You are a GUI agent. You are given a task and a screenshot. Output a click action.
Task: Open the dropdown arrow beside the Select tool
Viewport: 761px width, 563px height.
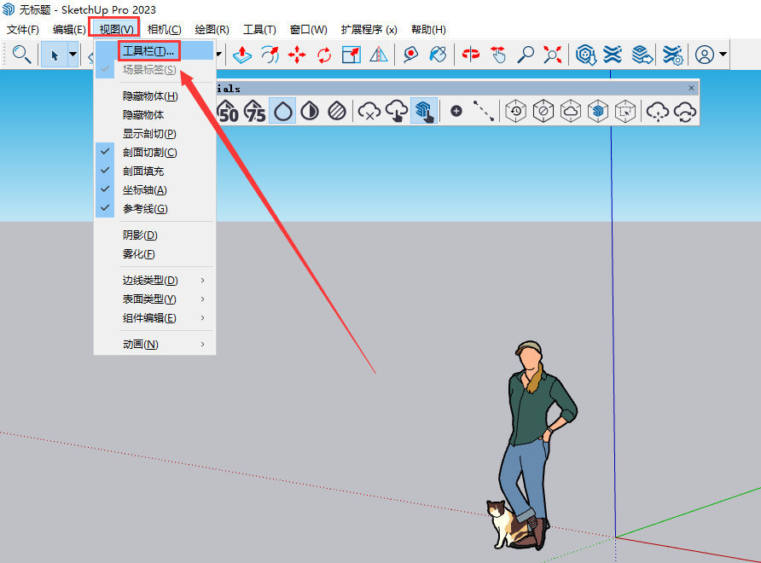[74, 55]
